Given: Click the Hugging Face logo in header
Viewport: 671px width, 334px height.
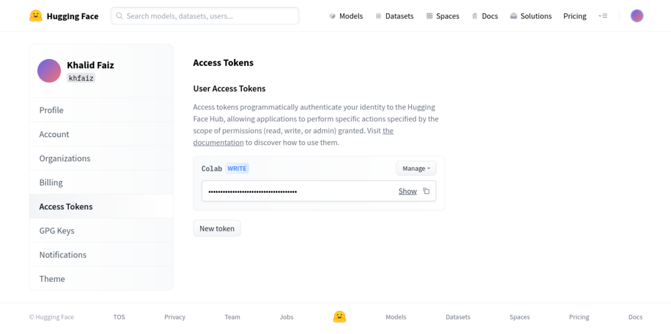Looking at the screenshot, I should [x=36, y=16].
